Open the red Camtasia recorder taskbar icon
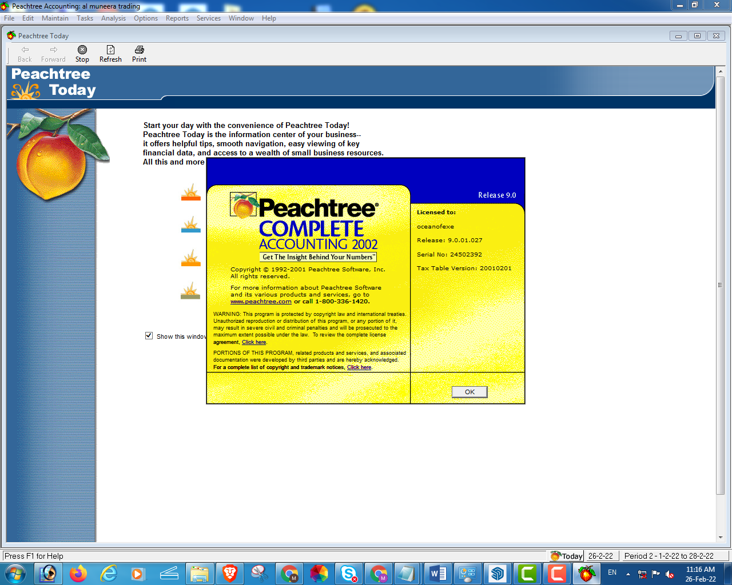Viewport: 732px width, 585px height. tap(557, 574)
